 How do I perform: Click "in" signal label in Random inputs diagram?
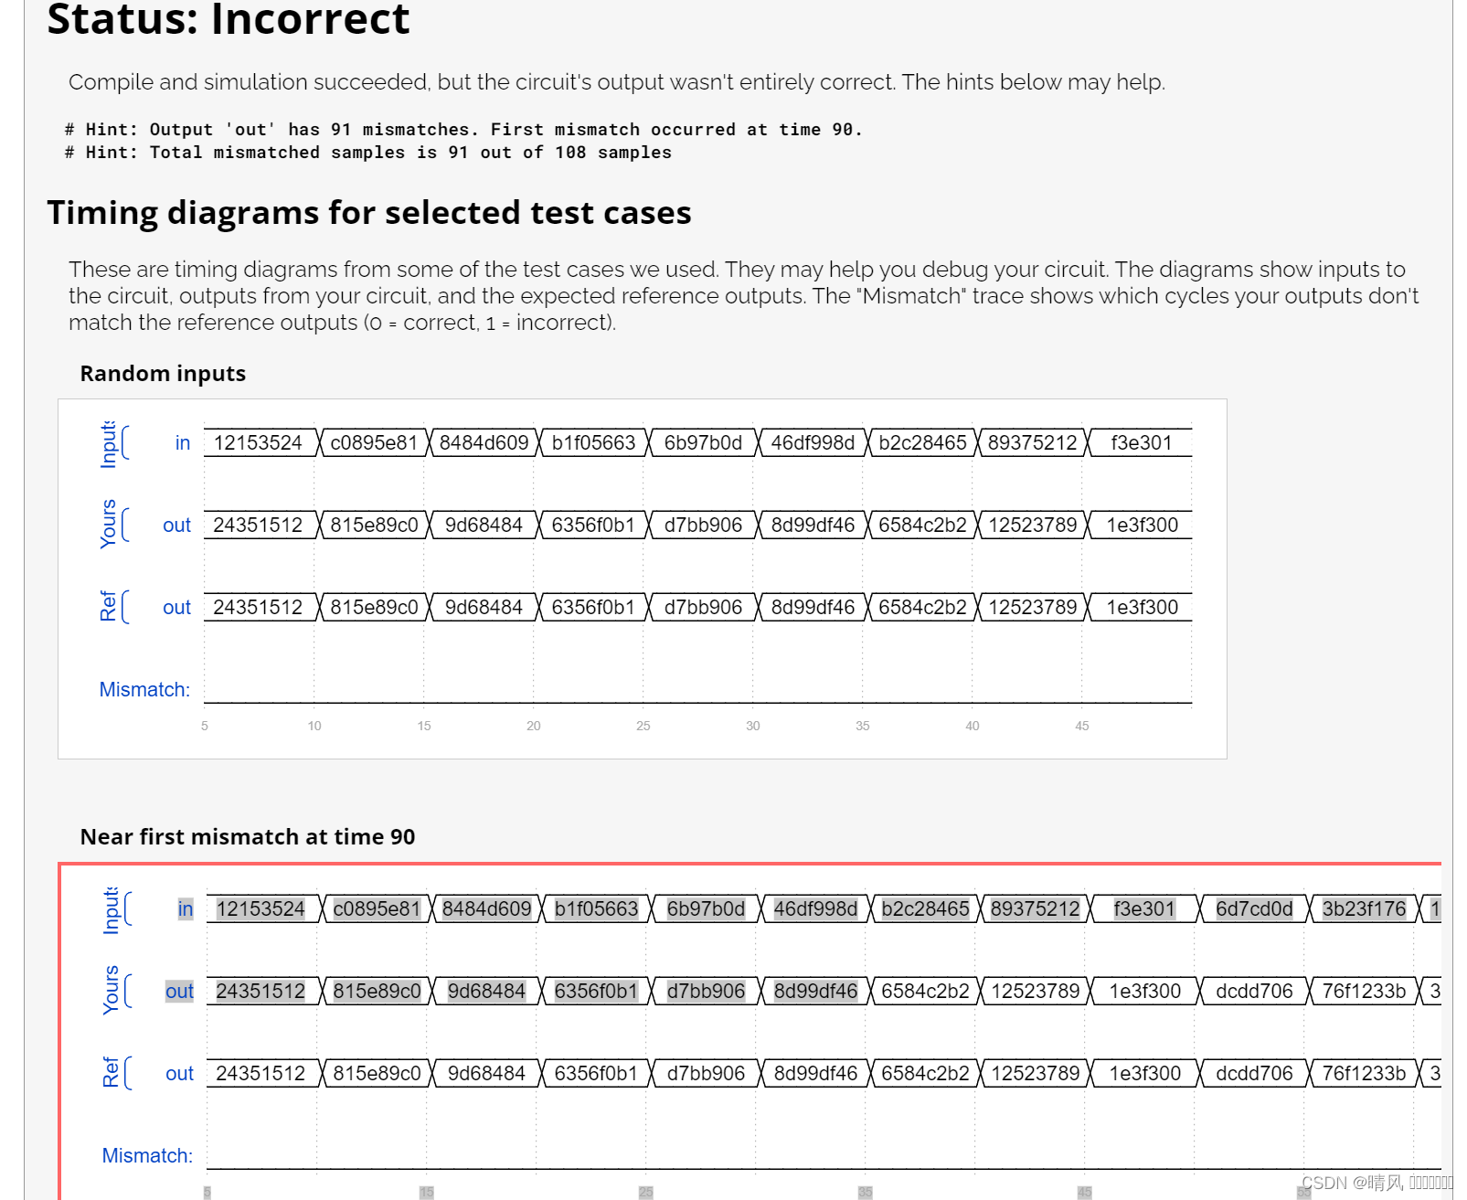pos(183,443)
